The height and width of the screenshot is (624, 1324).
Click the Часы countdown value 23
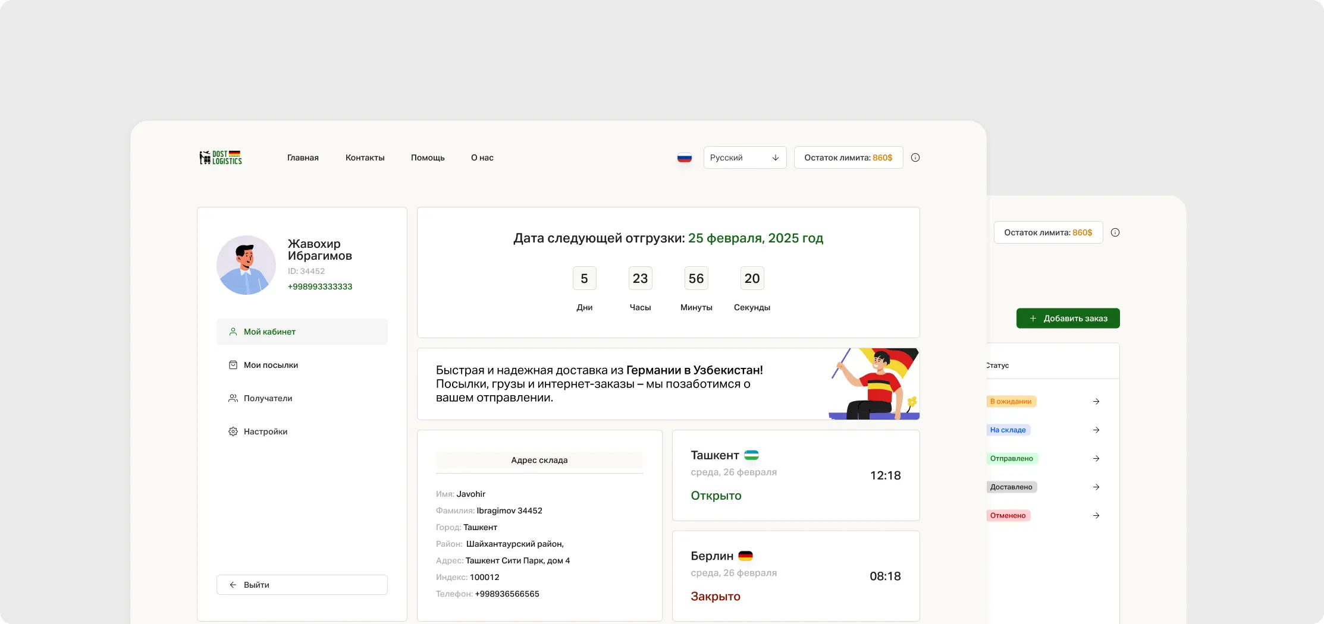point(640,278)
